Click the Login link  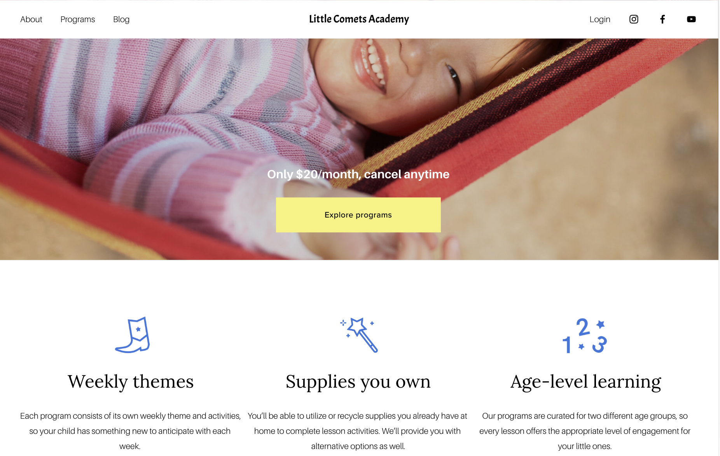[600, 19]
